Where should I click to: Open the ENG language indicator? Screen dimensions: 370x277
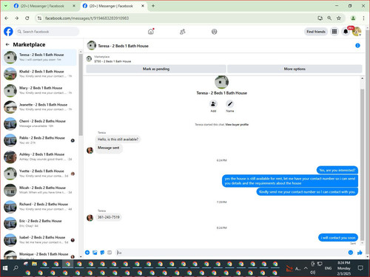click(x=328, y=268)
